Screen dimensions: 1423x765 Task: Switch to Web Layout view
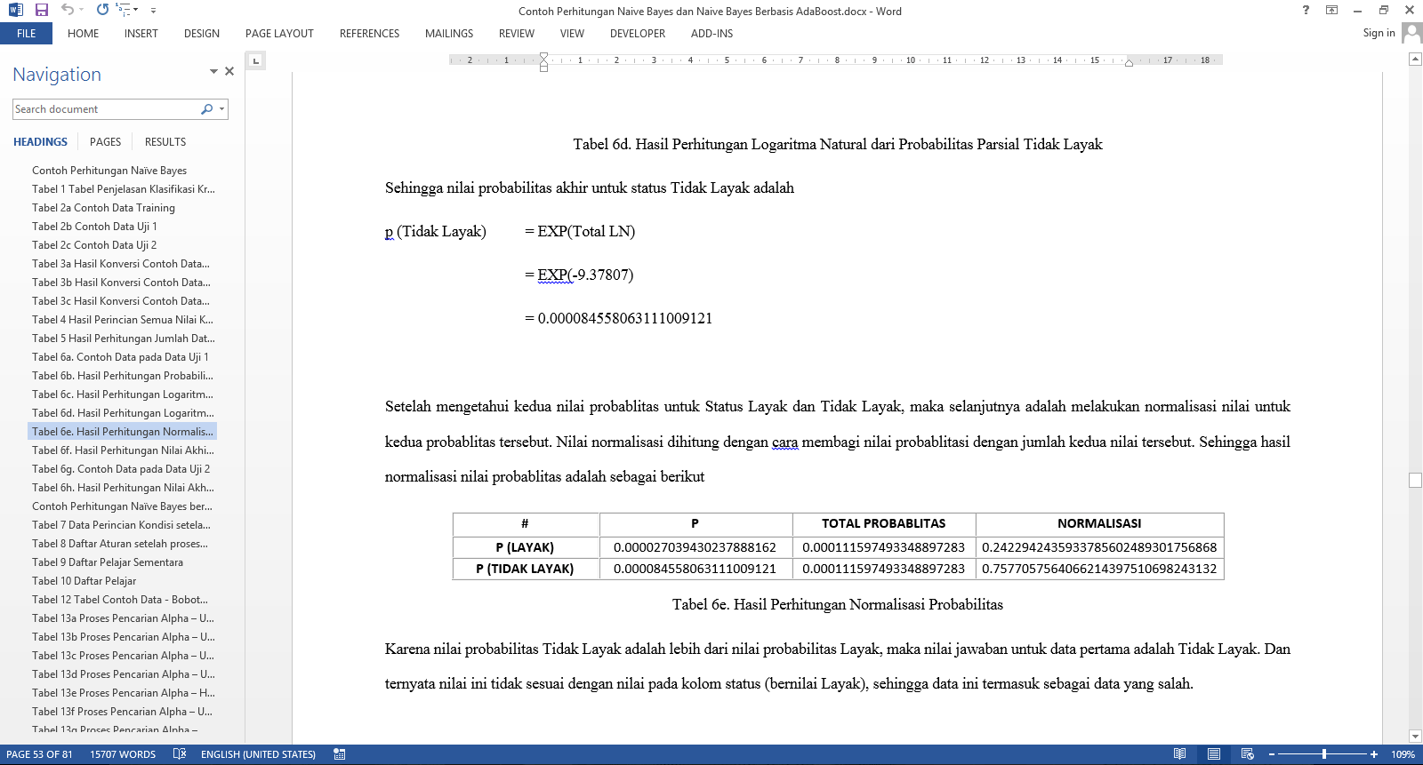(x=1247, y=754)
